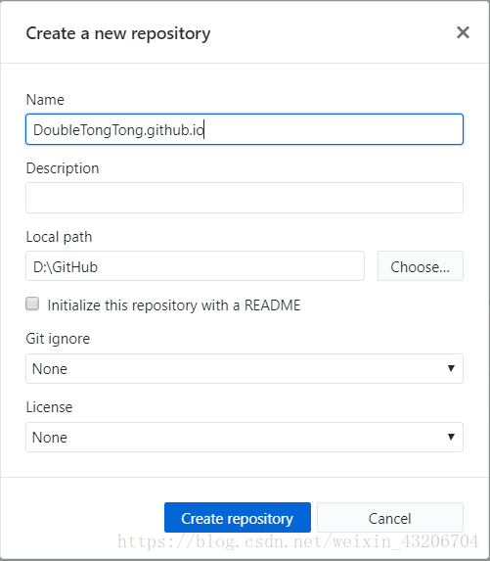The height and width of the screenshot is (561, 490).
Task: Close the Create a new repository dialog
Action: pyautogui.click(x=463, y=32)
